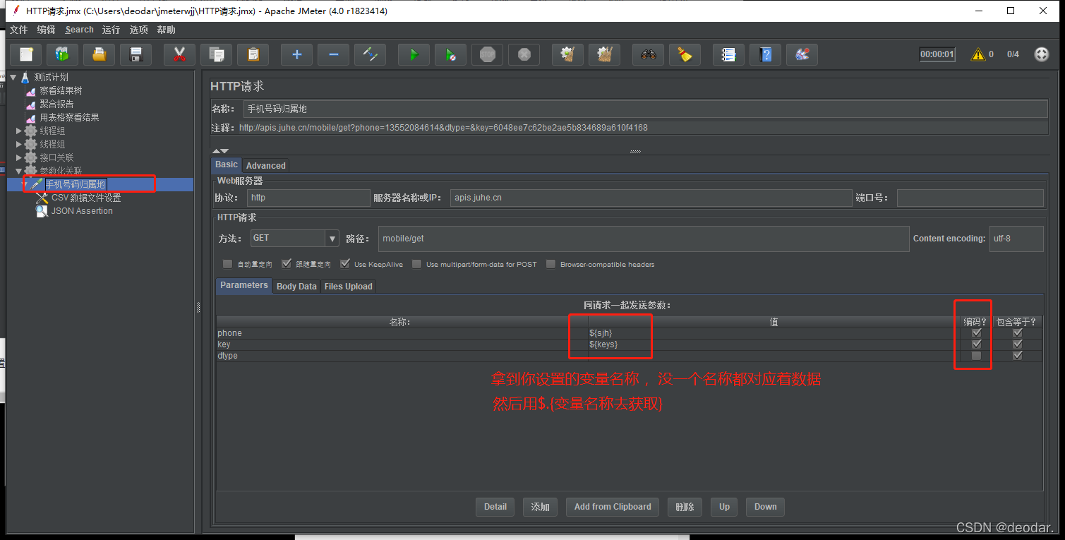Toggle the 跟随重定向 checkbox
This screenshot has height=540, width=1065.
(287, 264)
